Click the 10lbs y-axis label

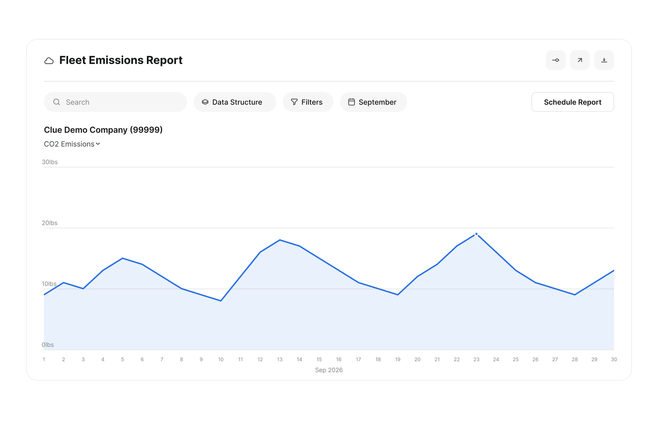[49, 284]
